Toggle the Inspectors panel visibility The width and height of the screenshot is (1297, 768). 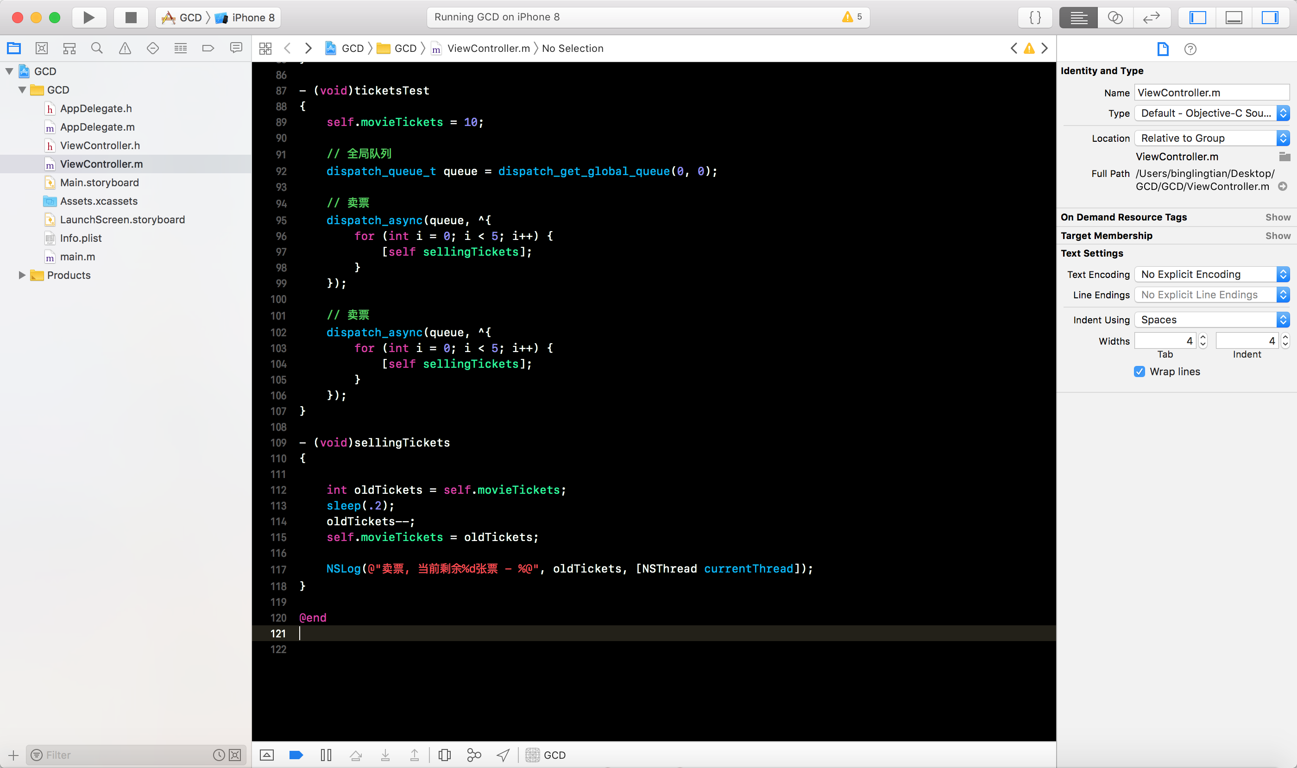(x=1270, y=18)
